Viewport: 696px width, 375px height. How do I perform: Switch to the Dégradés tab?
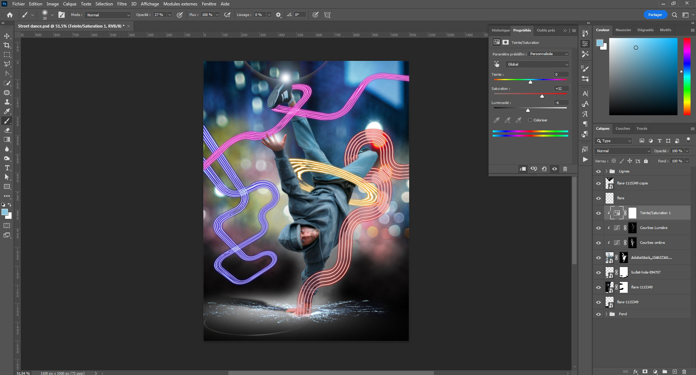coord(645,30)
